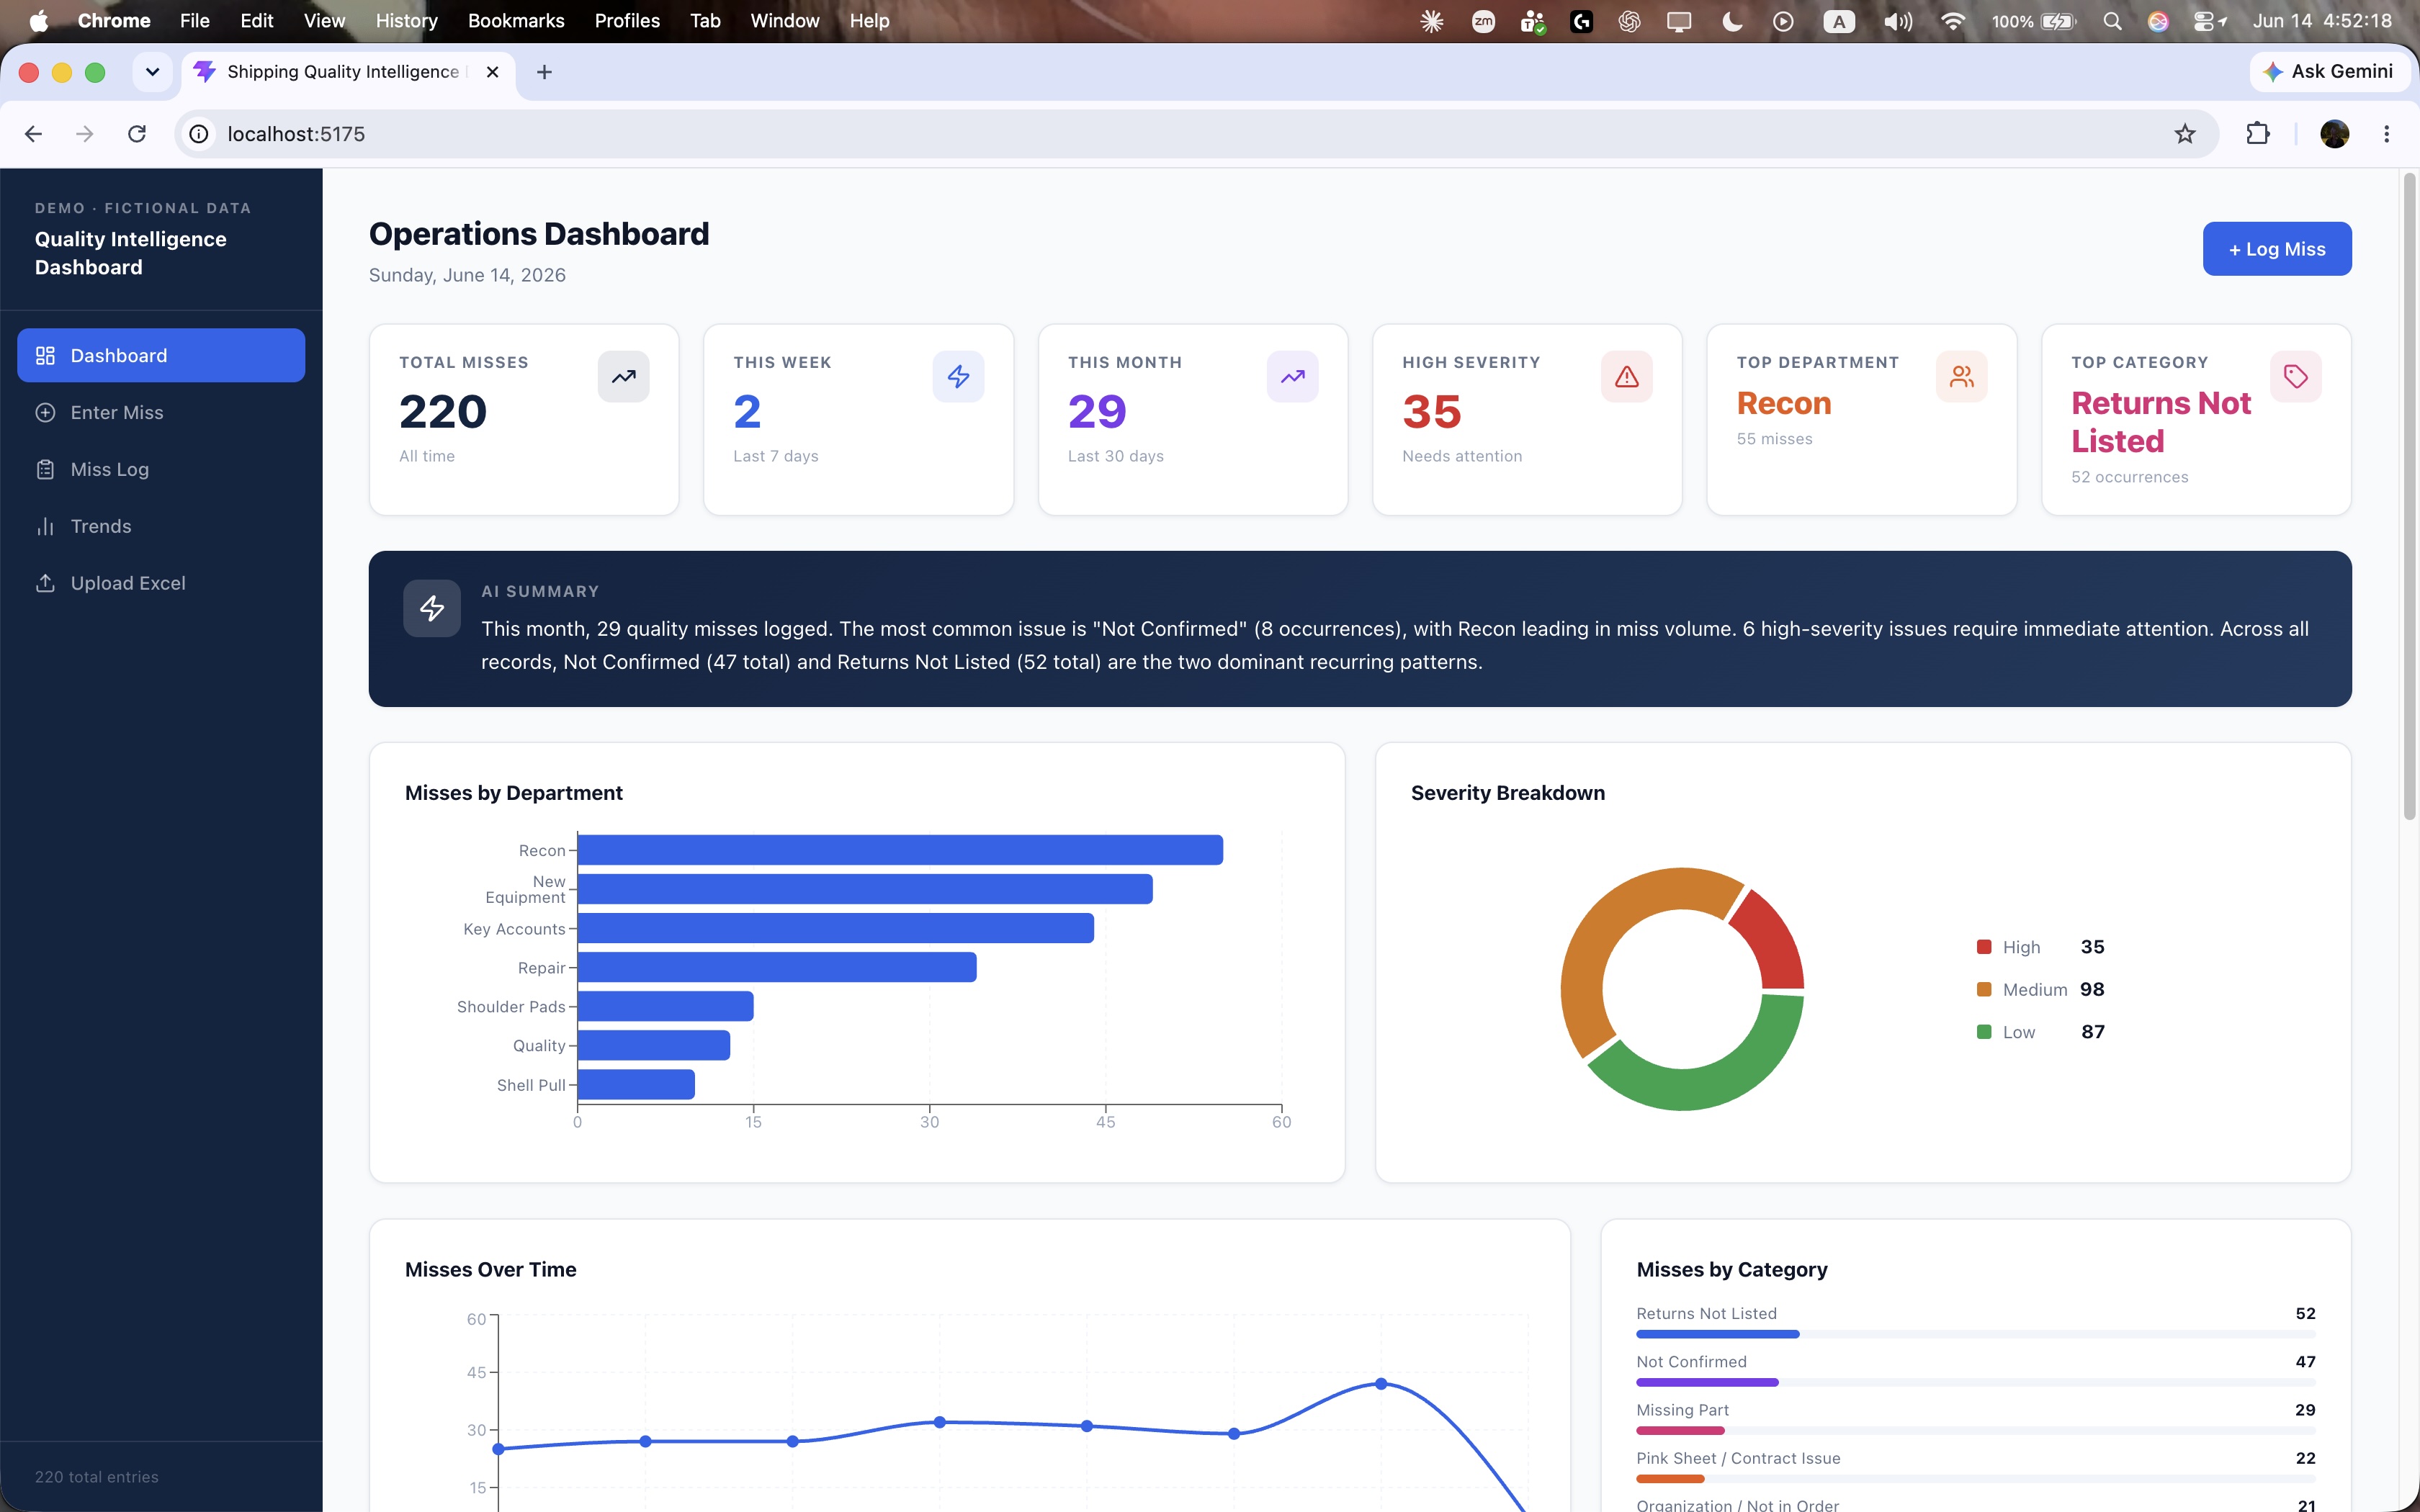Open the Wi-Fi status menu

pyautogui.click(x=1952, y=21)
